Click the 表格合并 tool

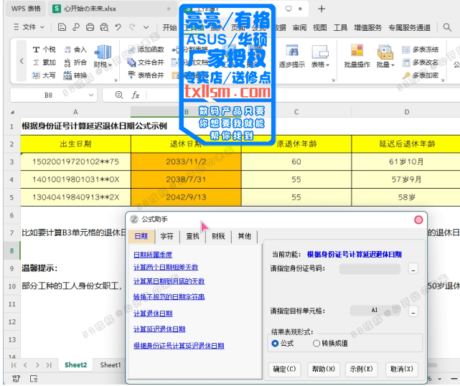pyautogui.click(x=146, y=75)
